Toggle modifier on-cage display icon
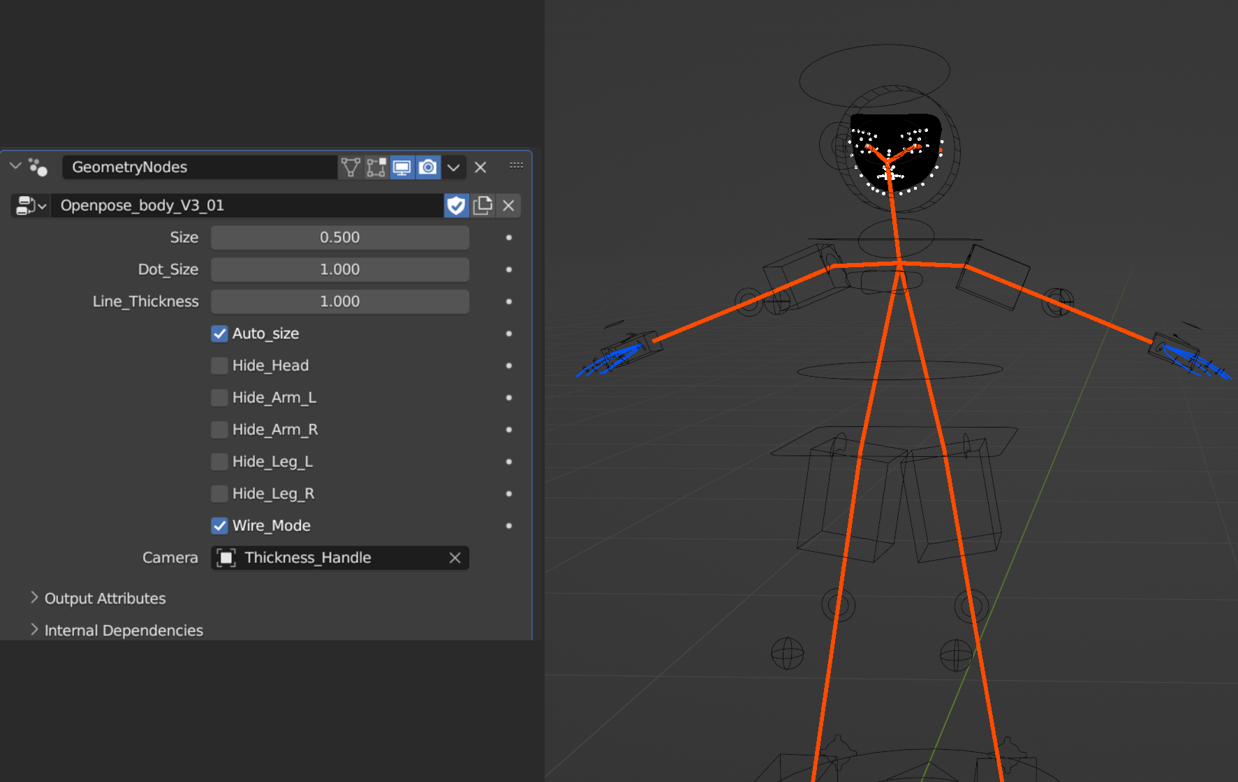The width and height of the screenshot is (1238, 782). (351, 167)
